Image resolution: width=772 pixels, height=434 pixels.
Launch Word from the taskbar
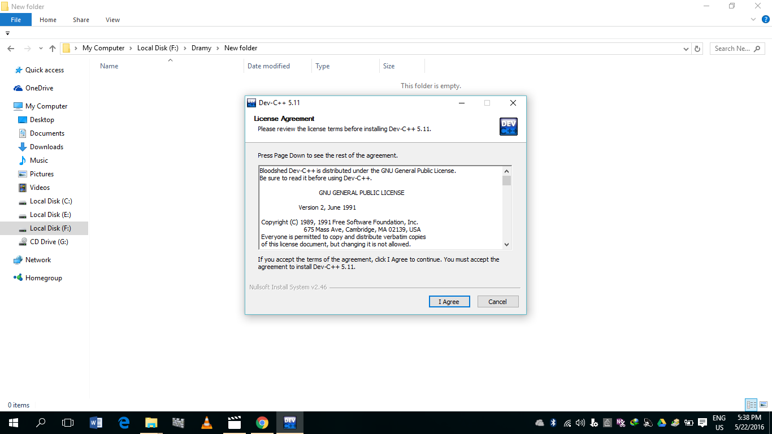pyautogui.click(x=96, y=423)
